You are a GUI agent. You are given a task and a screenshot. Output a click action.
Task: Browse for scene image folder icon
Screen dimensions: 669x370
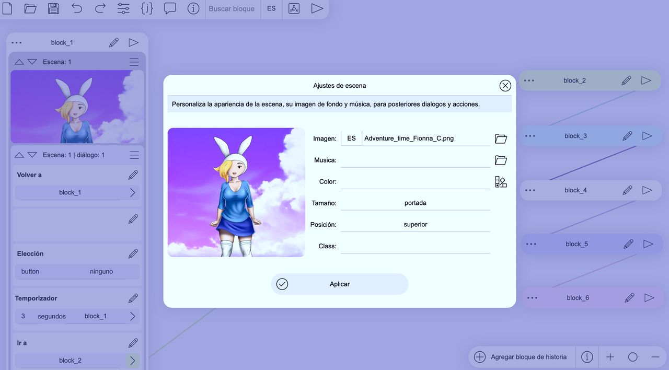coord(501,138)
